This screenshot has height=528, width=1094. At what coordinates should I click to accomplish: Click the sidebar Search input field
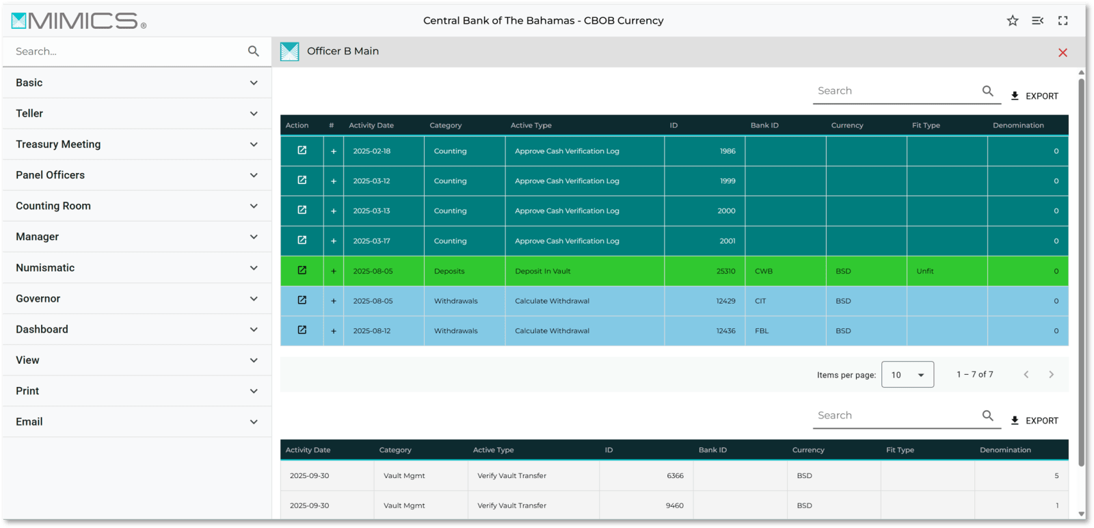(129, 51)
